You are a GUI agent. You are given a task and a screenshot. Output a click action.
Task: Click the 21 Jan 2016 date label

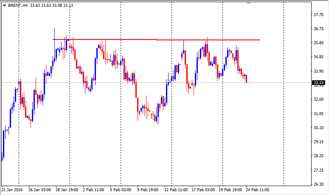12,190
